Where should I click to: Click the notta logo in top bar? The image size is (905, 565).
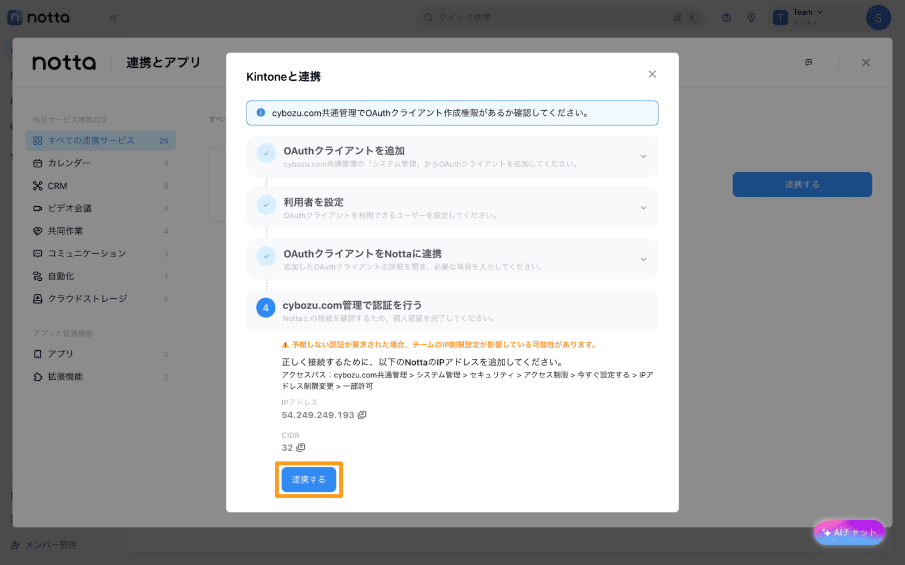click(x=38, y=18)
